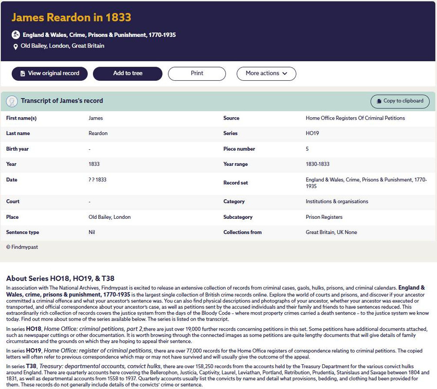Click the About Series HO18, HO19, & T38 heading
This screenshot has height=389, width=437.
(60, 279)
